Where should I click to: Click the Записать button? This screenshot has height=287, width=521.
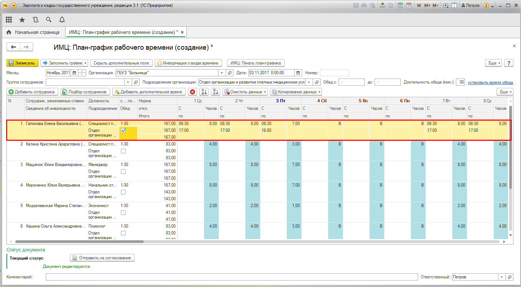point(22,63)
